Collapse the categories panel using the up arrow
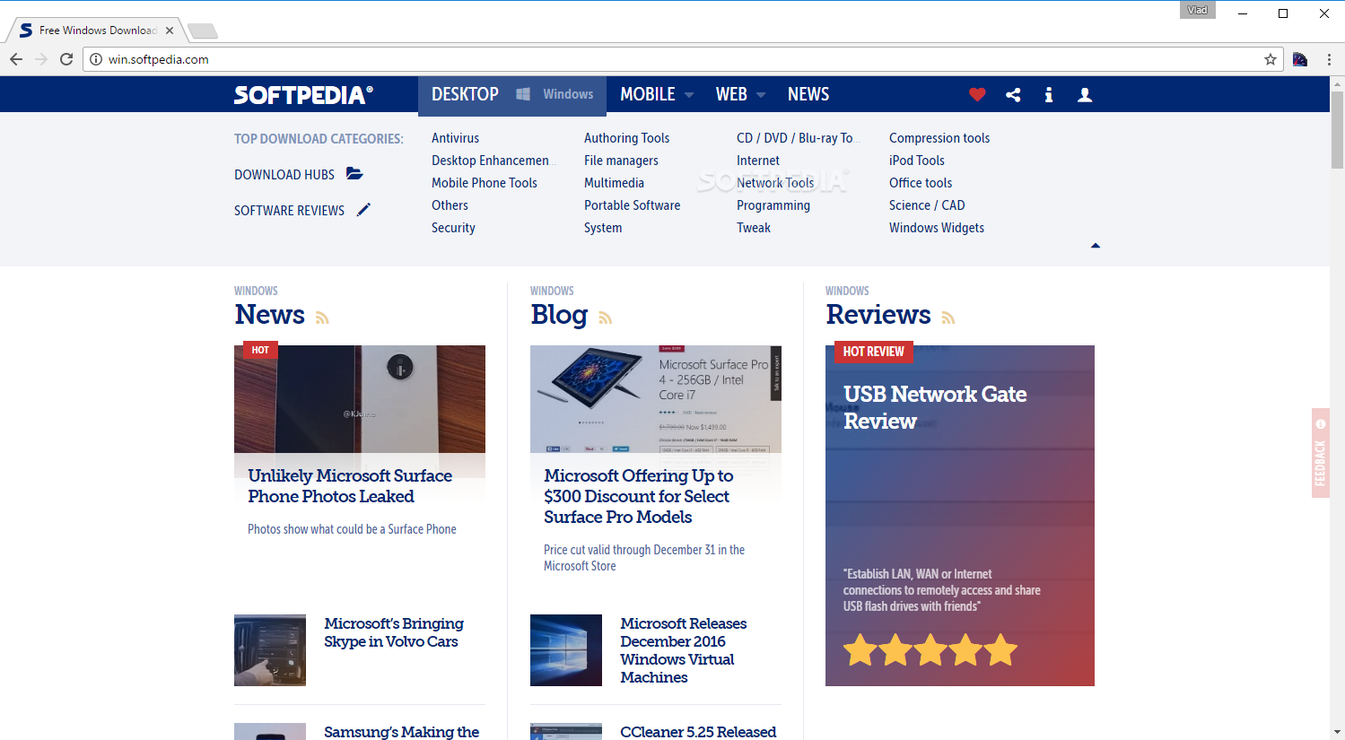Screen dimensions: 1345x740 click(1095, 246)
